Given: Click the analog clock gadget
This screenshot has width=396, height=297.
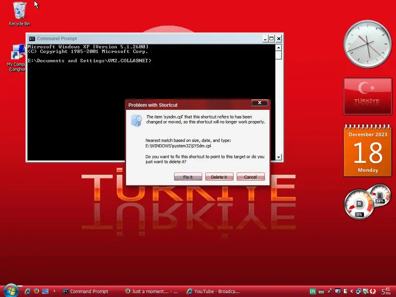Looking at the screenshot, I should 367,44.
